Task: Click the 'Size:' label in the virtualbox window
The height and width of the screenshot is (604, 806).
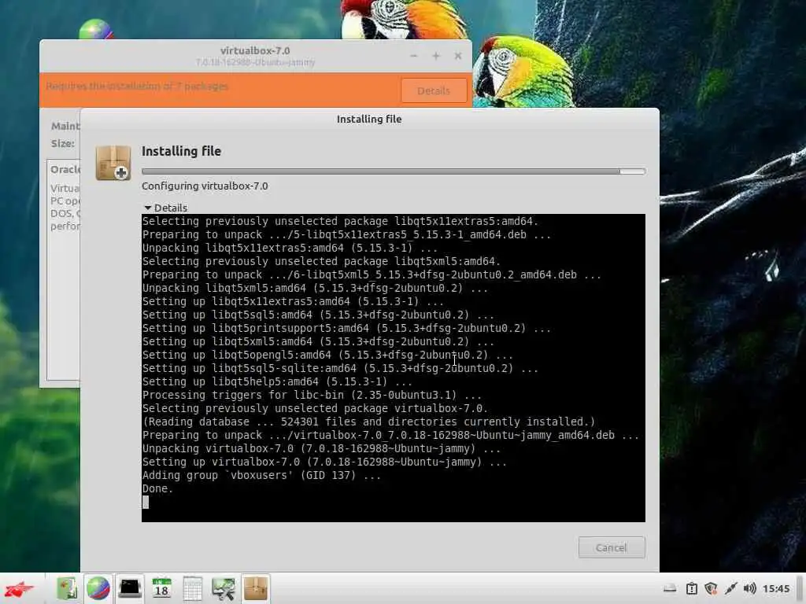Action: coord(63,143)
